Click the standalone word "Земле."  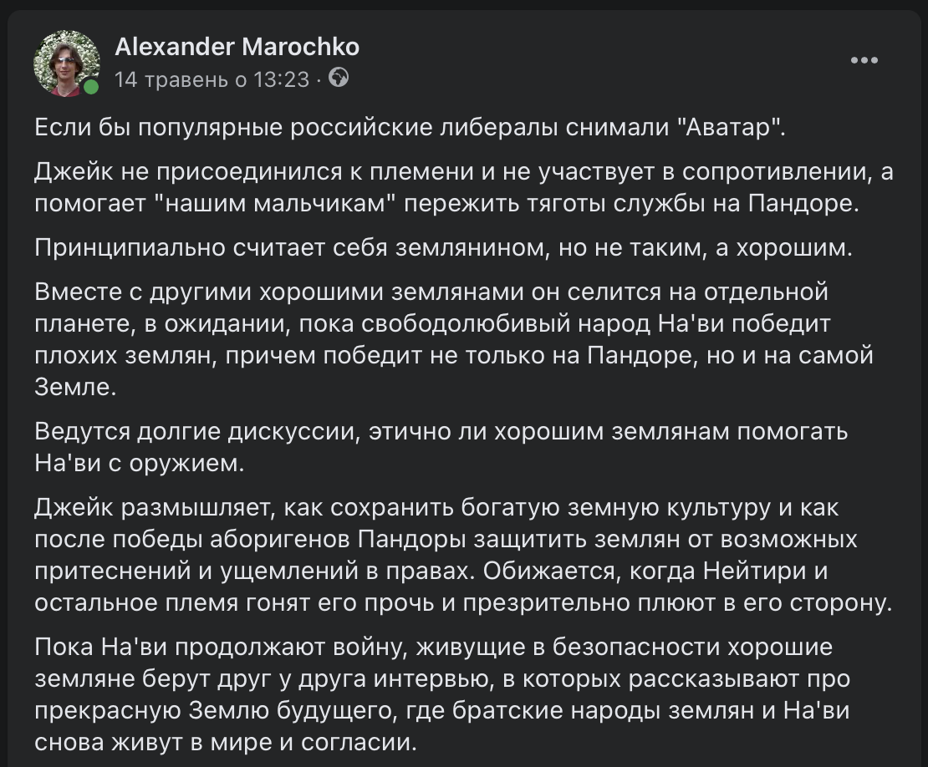coord(72,387)
